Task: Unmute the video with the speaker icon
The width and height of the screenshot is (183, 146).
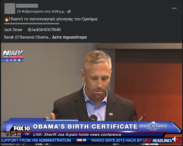Action: 175,139
